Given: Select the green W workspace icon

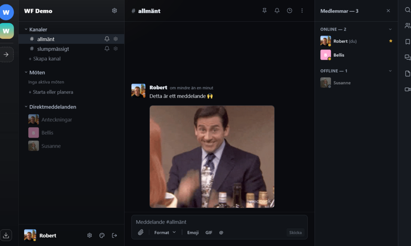Looking at the screenshot, I should click(6, 31).
